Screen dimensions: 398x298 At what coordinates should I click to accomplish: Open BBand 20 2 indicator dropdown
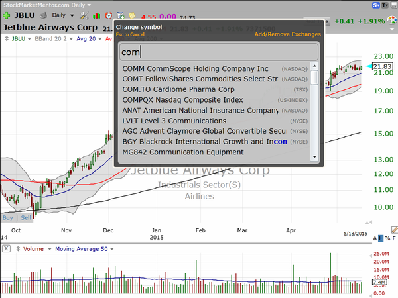pos(71,39)
